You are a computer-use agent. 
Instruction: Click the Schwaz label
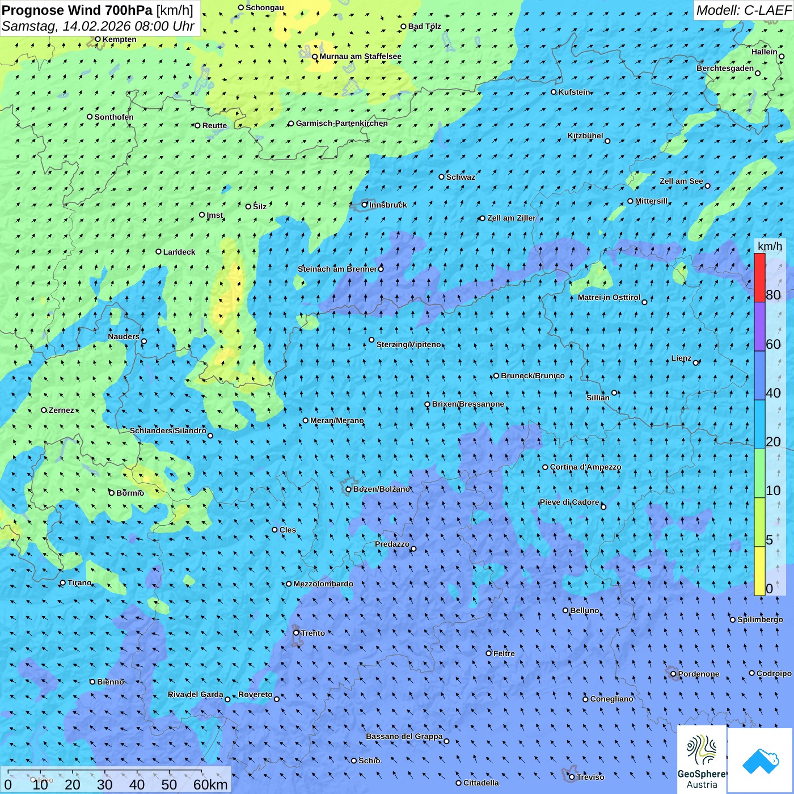461,177
